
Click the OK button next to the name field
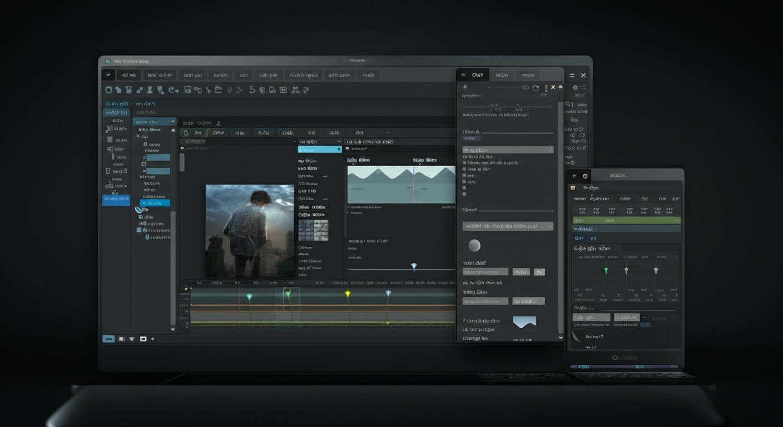point(521,271)
